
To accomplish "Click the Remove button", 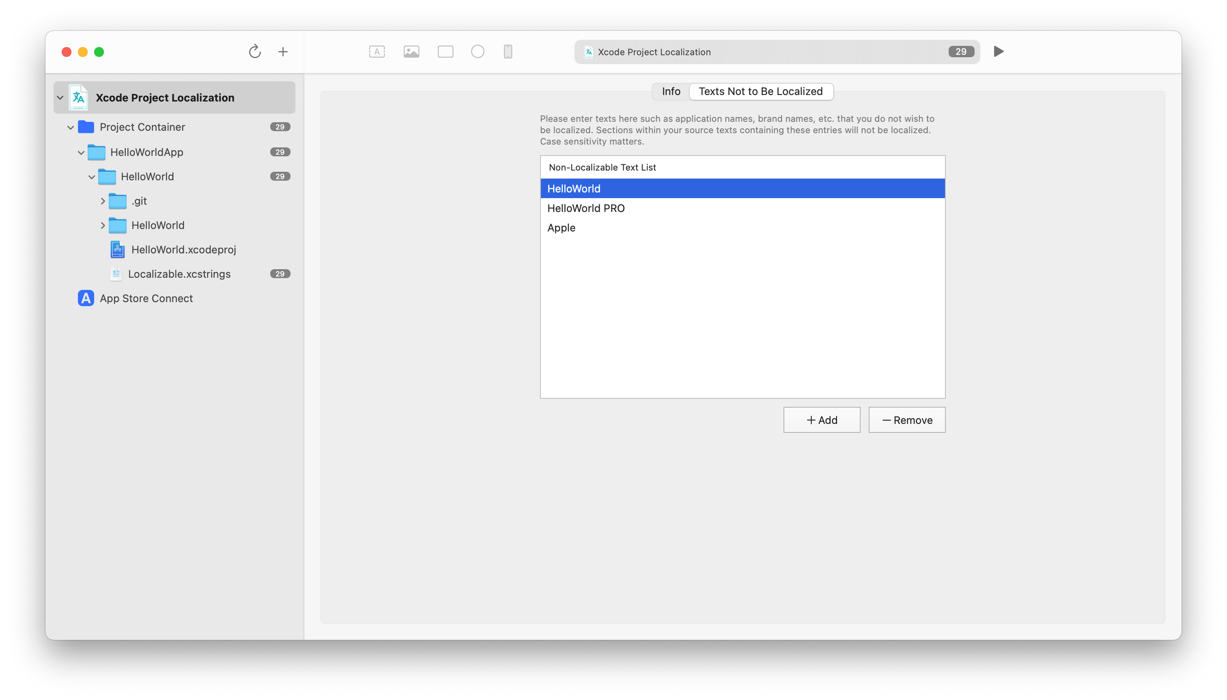I will [906, 420].
